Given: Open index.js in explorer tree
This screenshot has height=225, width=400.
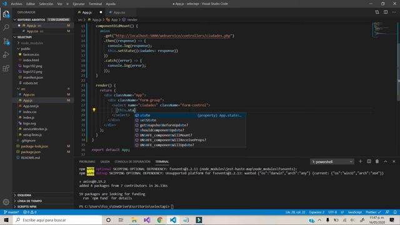Looking at the screenshot, I should click(29, 117).
